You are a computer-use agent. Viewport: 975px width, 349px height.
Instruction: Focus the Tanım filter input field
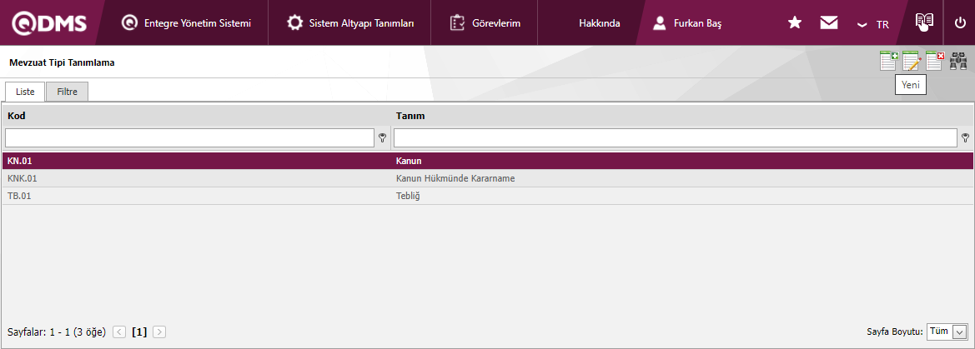click(676, 138)
